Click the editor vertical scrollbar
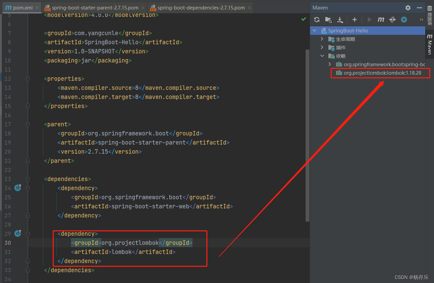 click(307, 135)
